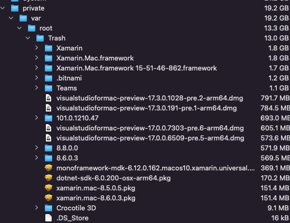290x223 pixels.
Task: Click the root folder icon
Action: point(32,28)
